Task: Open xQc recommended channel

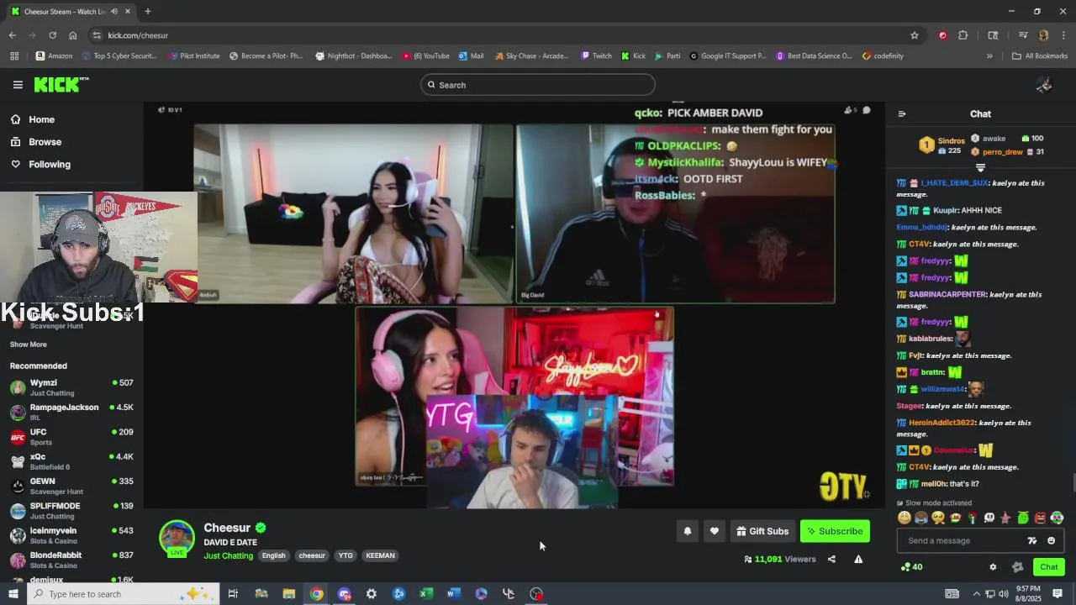Action: point(71,461)
